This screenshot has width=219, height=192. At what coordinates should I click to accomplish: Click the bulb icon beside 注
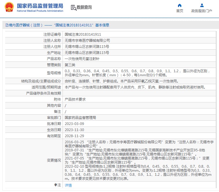[x=56, y=185]
